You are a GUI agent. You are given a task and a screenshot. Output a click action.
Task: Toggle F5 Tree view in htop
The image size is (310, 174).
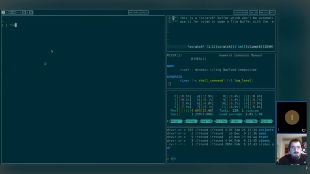pos(234,121)
